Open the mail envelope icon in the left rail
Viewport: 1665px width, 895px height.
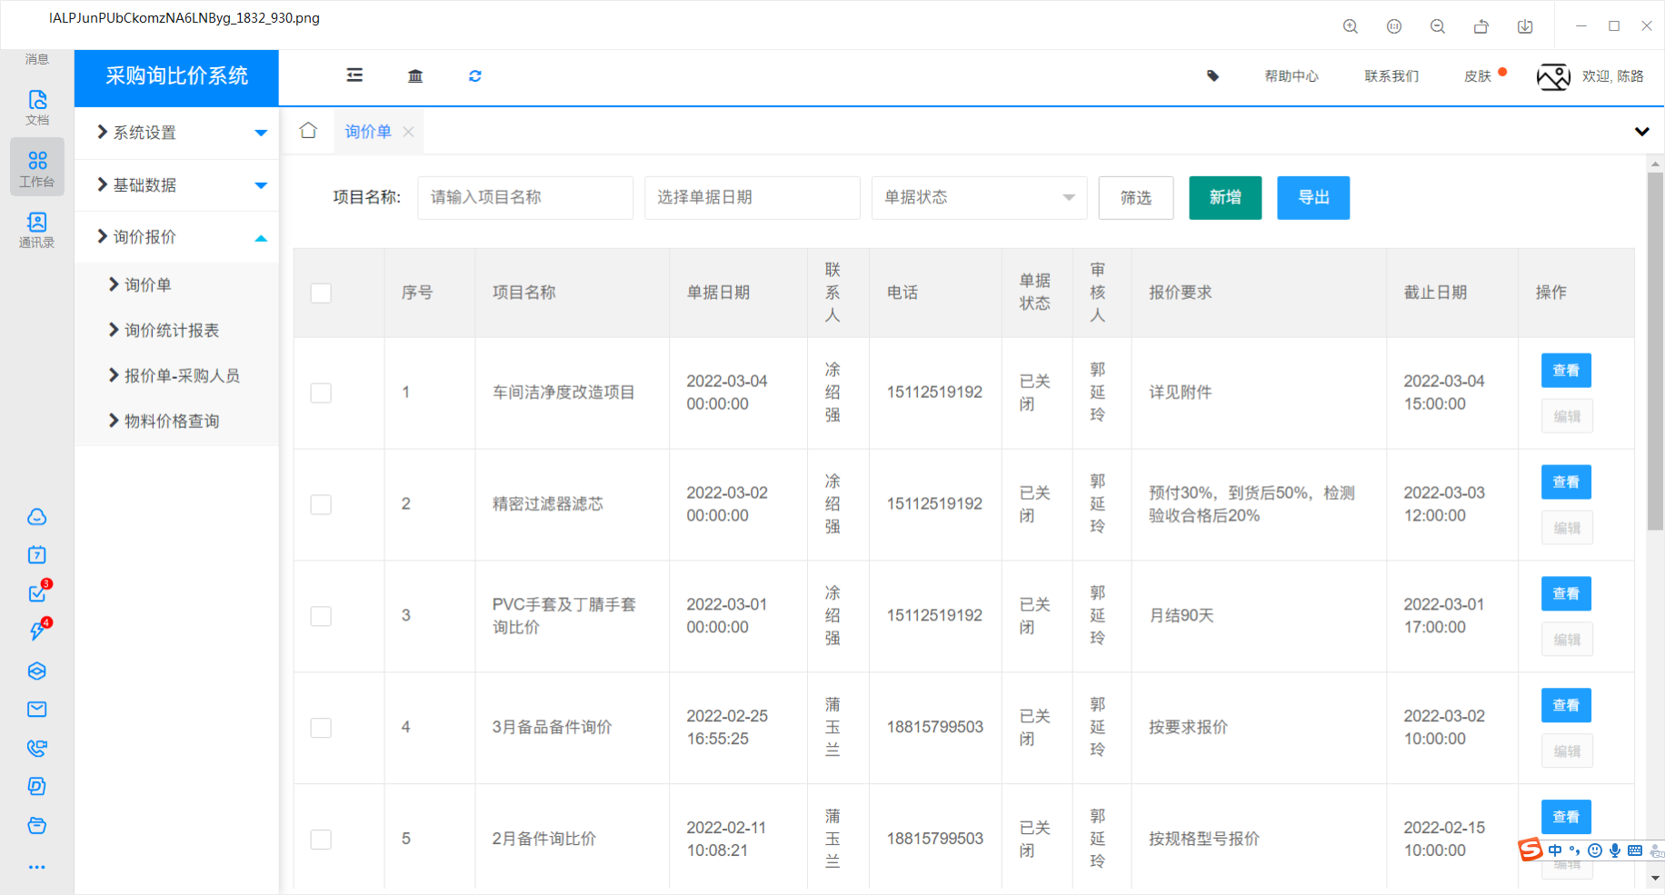(x=36, y=710)
